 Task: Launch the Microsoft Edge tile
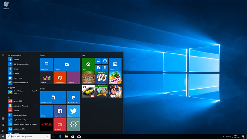73,98
